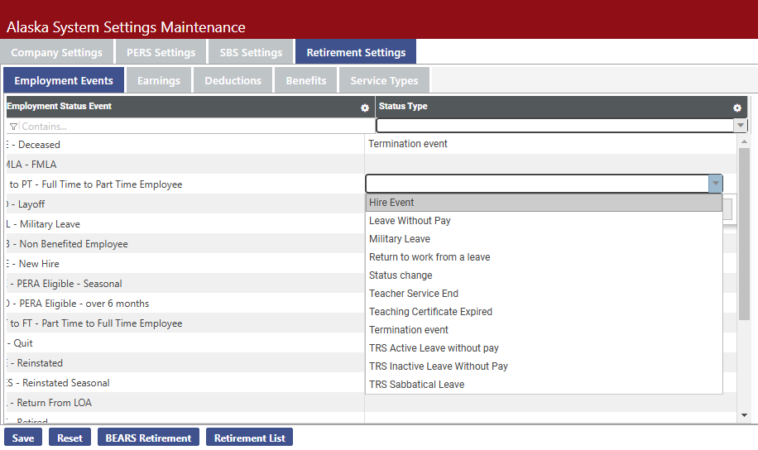Screen dimensions: 758x450
Task: Choose Teacher Service End option
Action: click(544, 294)
